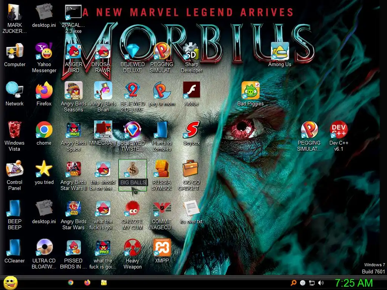Select the this should be on vine icon
This screenshot has height=290, width=387.
[x=103, y=169]
